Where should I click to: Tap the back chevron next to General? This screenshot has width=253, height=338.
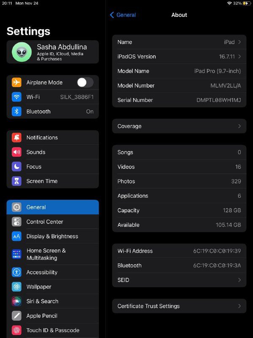(112, 15)
